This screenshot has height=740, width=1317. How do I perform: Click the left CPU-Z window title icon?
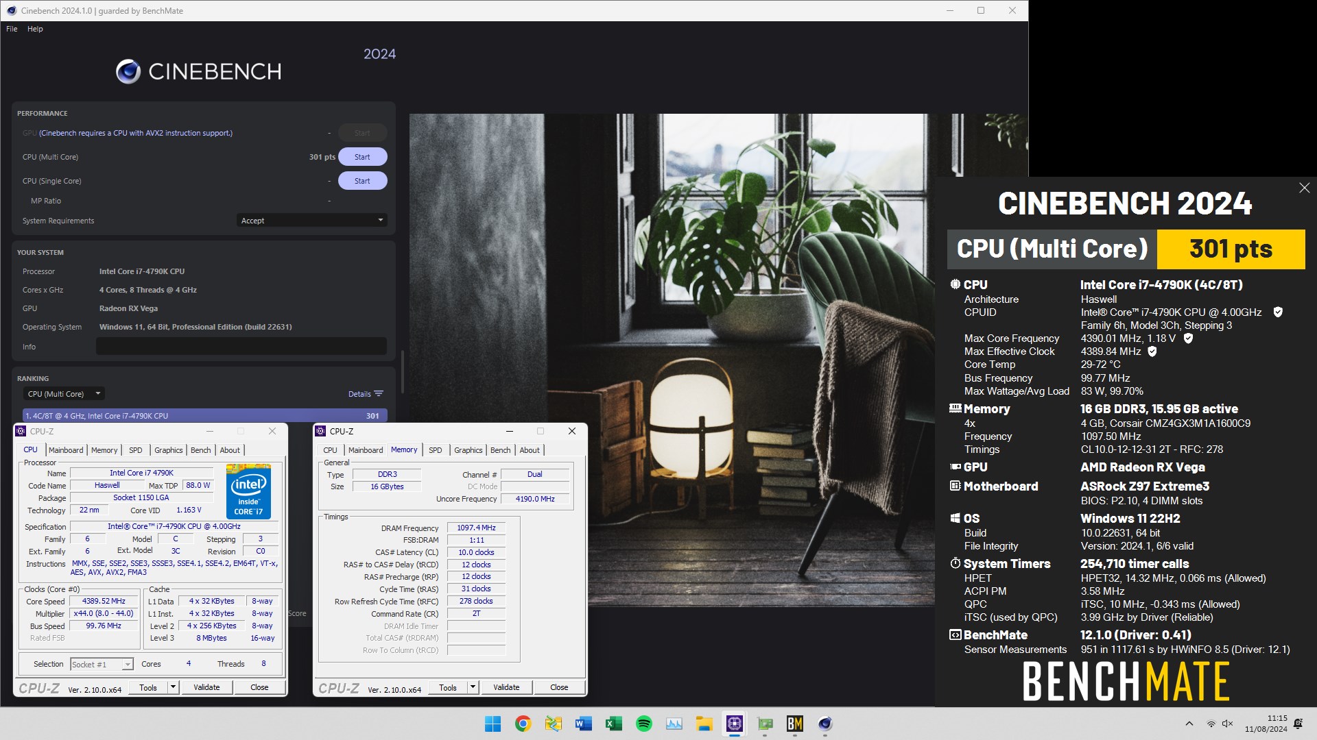click(x=21, y=431)
